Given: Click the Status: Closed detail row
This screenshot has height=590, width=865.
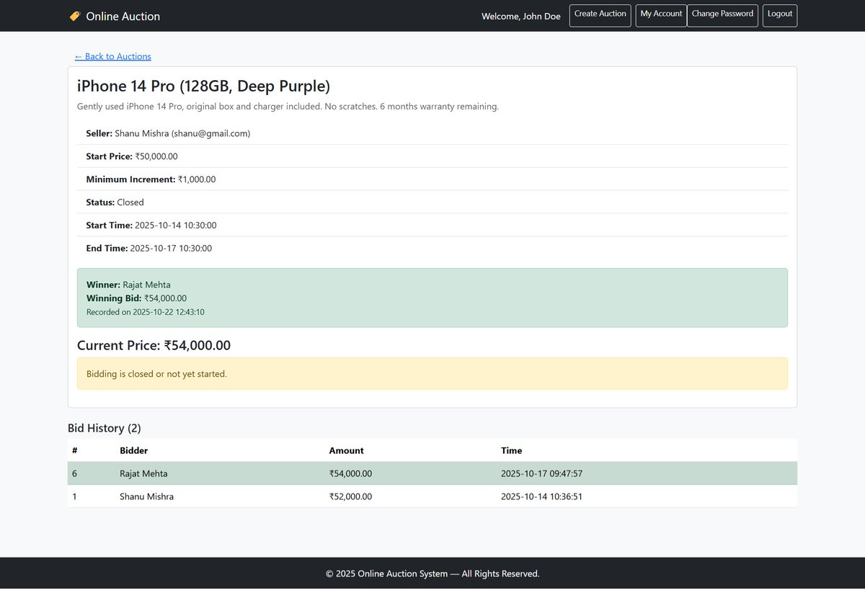Looking at the screenshot, I should pos(432,202).
